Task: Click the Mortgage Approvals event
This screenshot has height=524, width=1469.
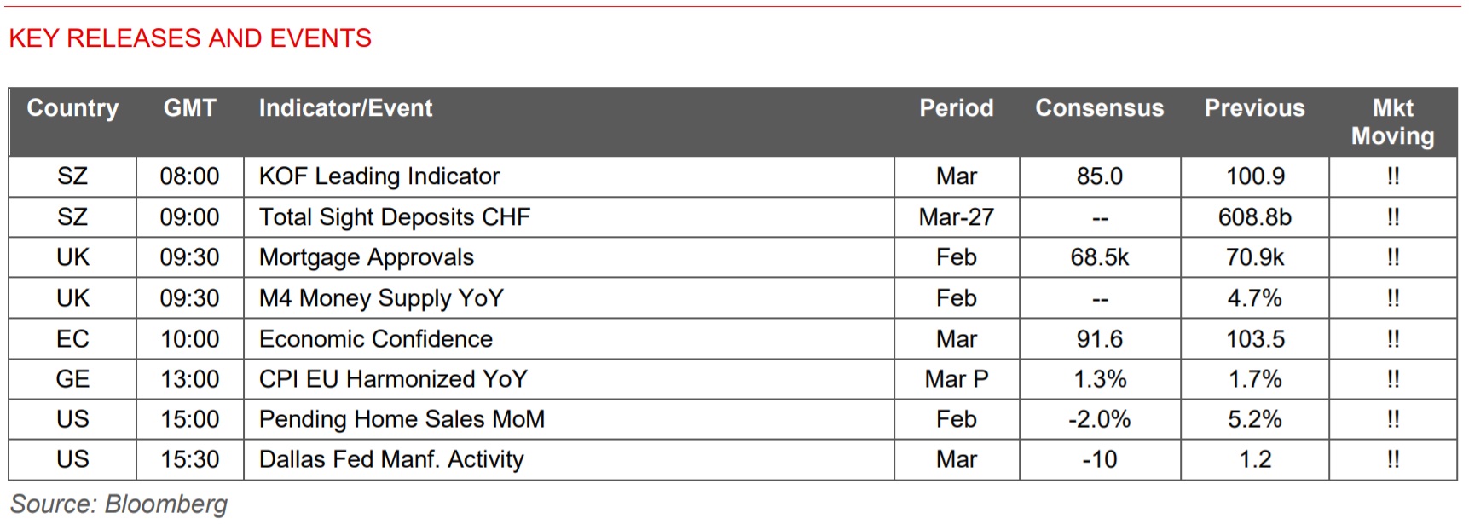Action: point(367,257)
